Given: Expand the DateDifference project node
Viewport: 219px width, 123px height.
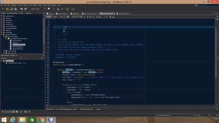Looking at the screenshot, I should [x=2, y=16].
